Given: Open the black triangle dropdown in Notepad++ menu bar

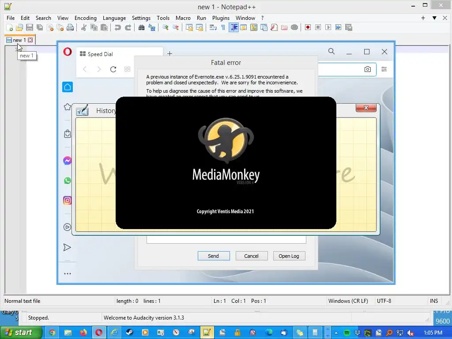Looking at the screenshot, I should 434,18.
